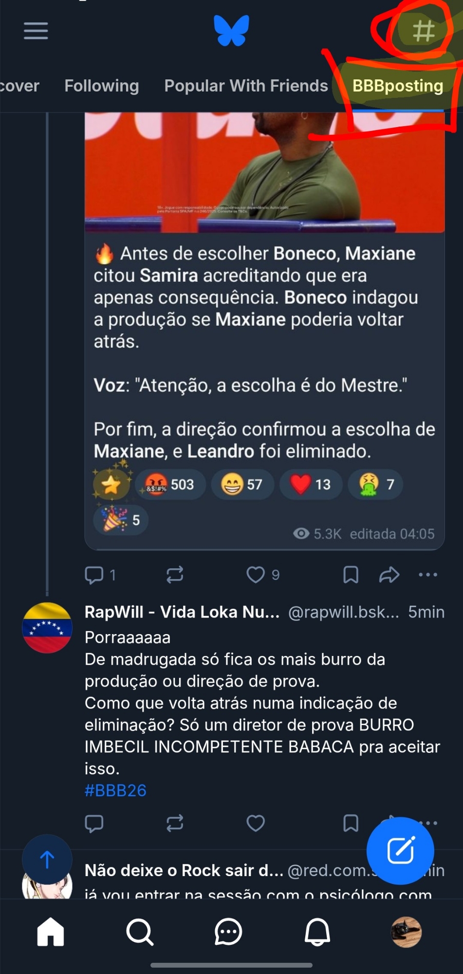Image resolution: width=463 pixels, height=974 pixels.
Task: Open the #BBB26 hashtag link
Action: [x=115, y=790]
